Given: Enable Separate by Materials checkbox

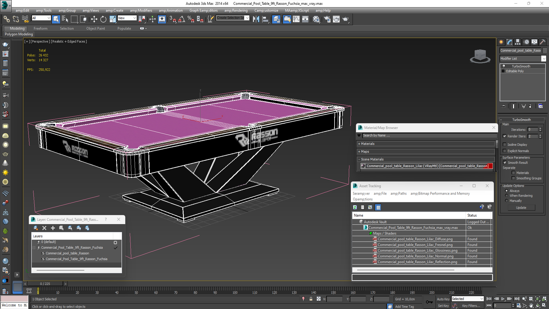Looking at the screenshot, I should pyautogui.click(x=514, y=173).
